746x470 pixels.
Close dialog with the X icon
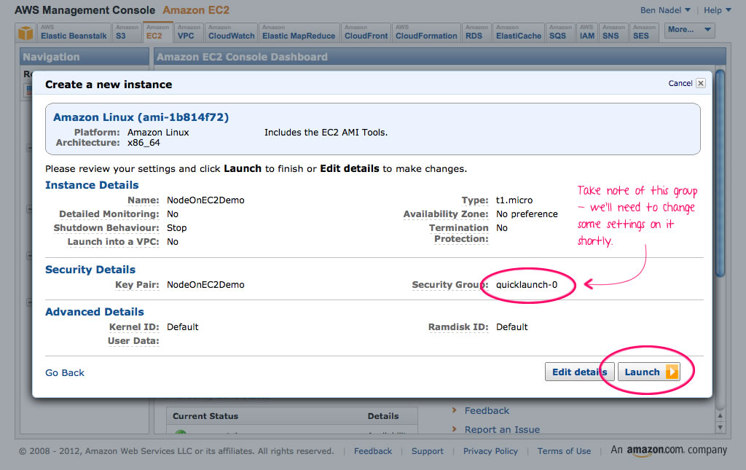(x=700, y=83)
